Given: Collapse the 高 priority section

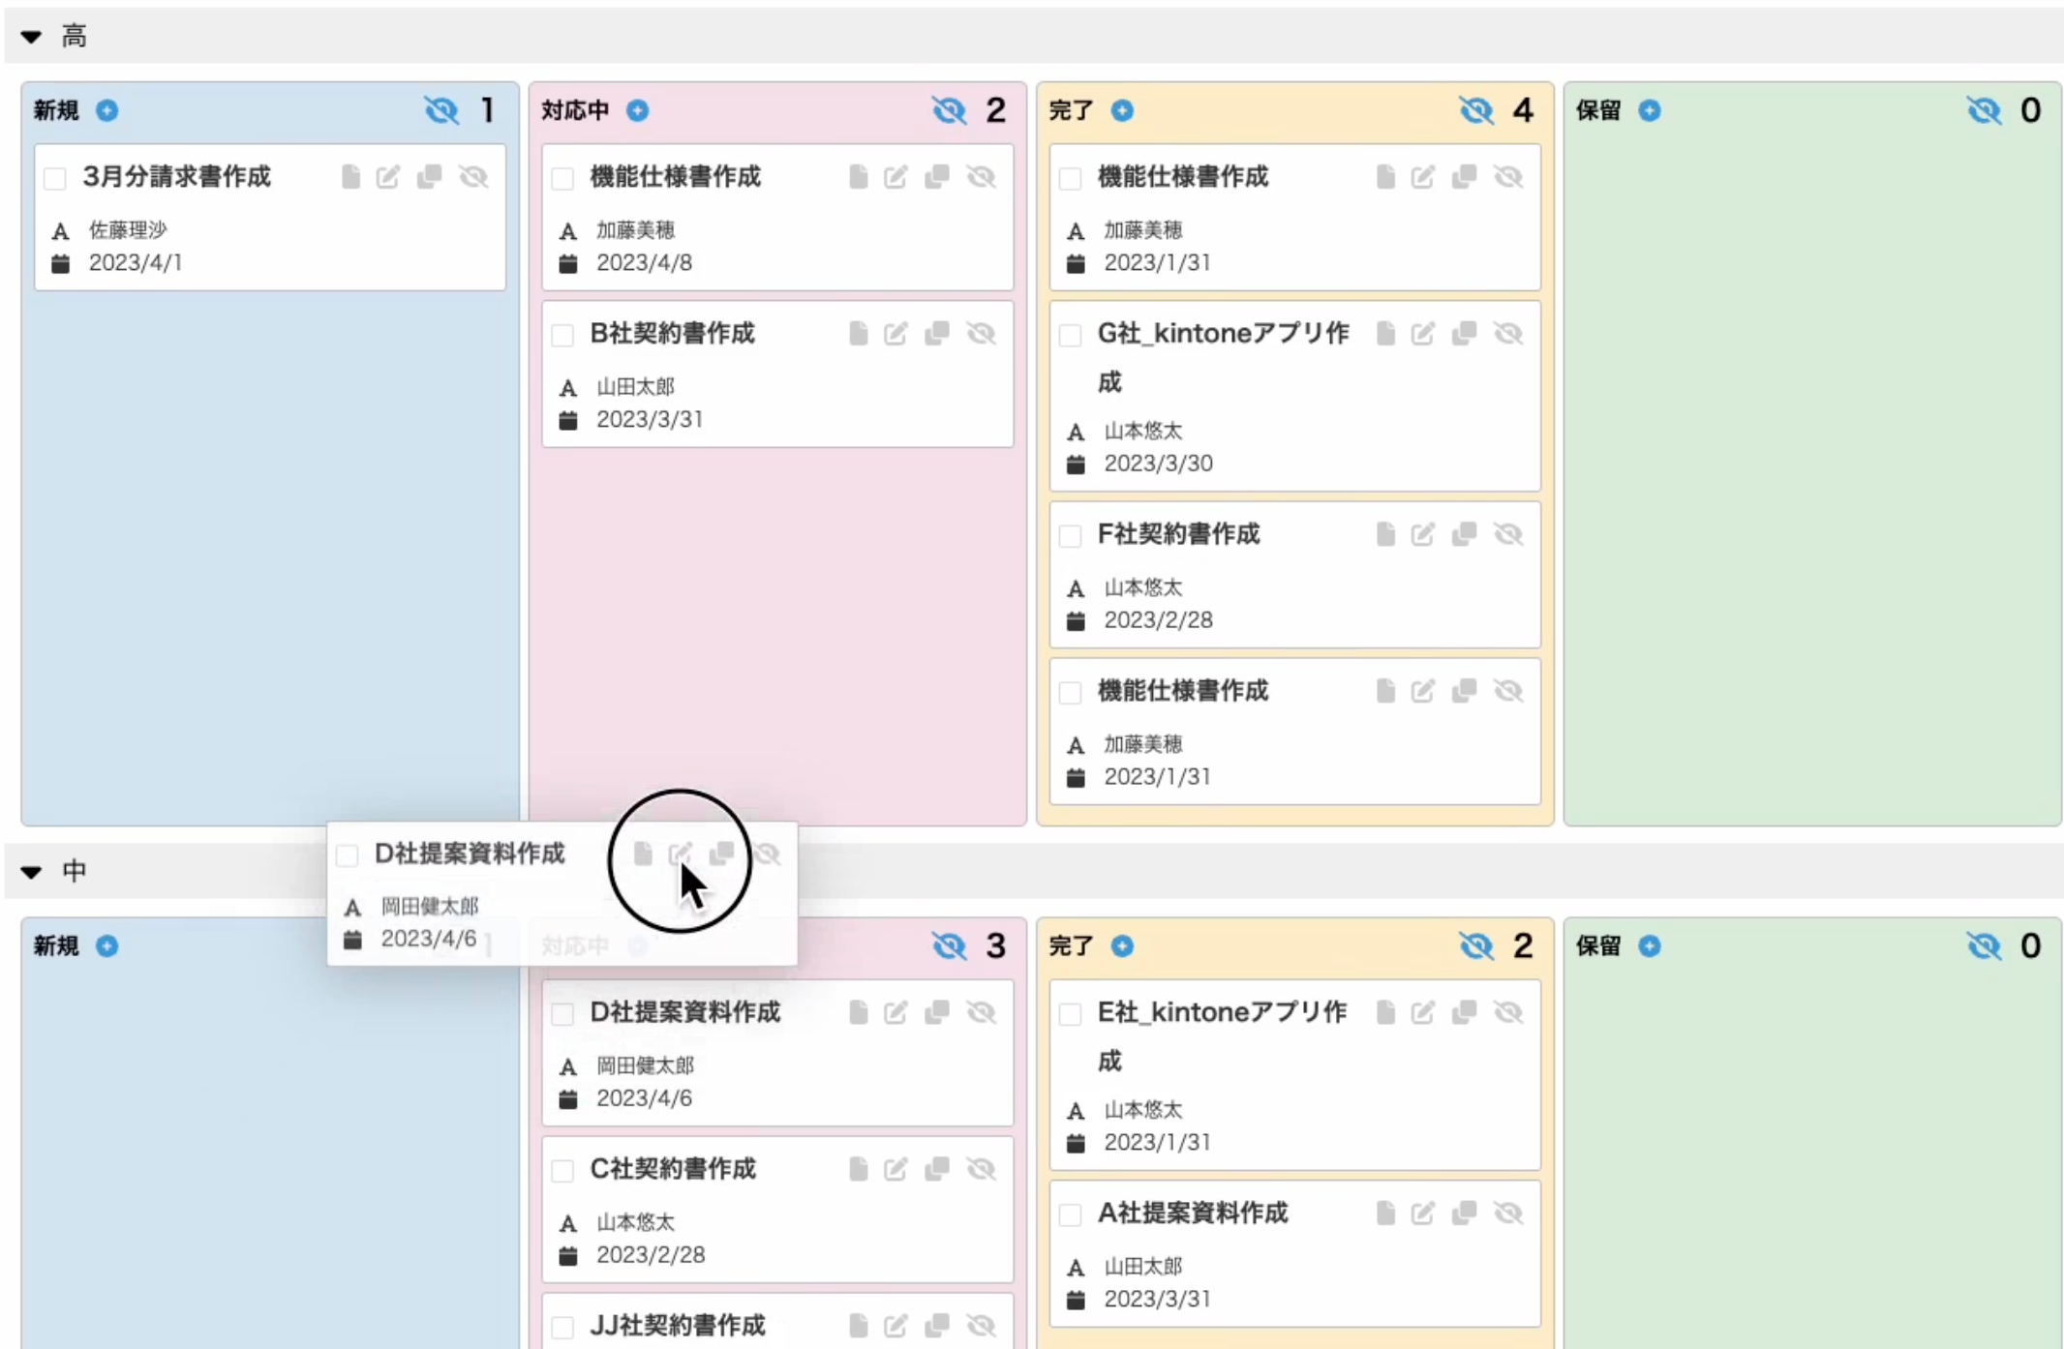Looking at the screenshot, I should pos(31,37).
